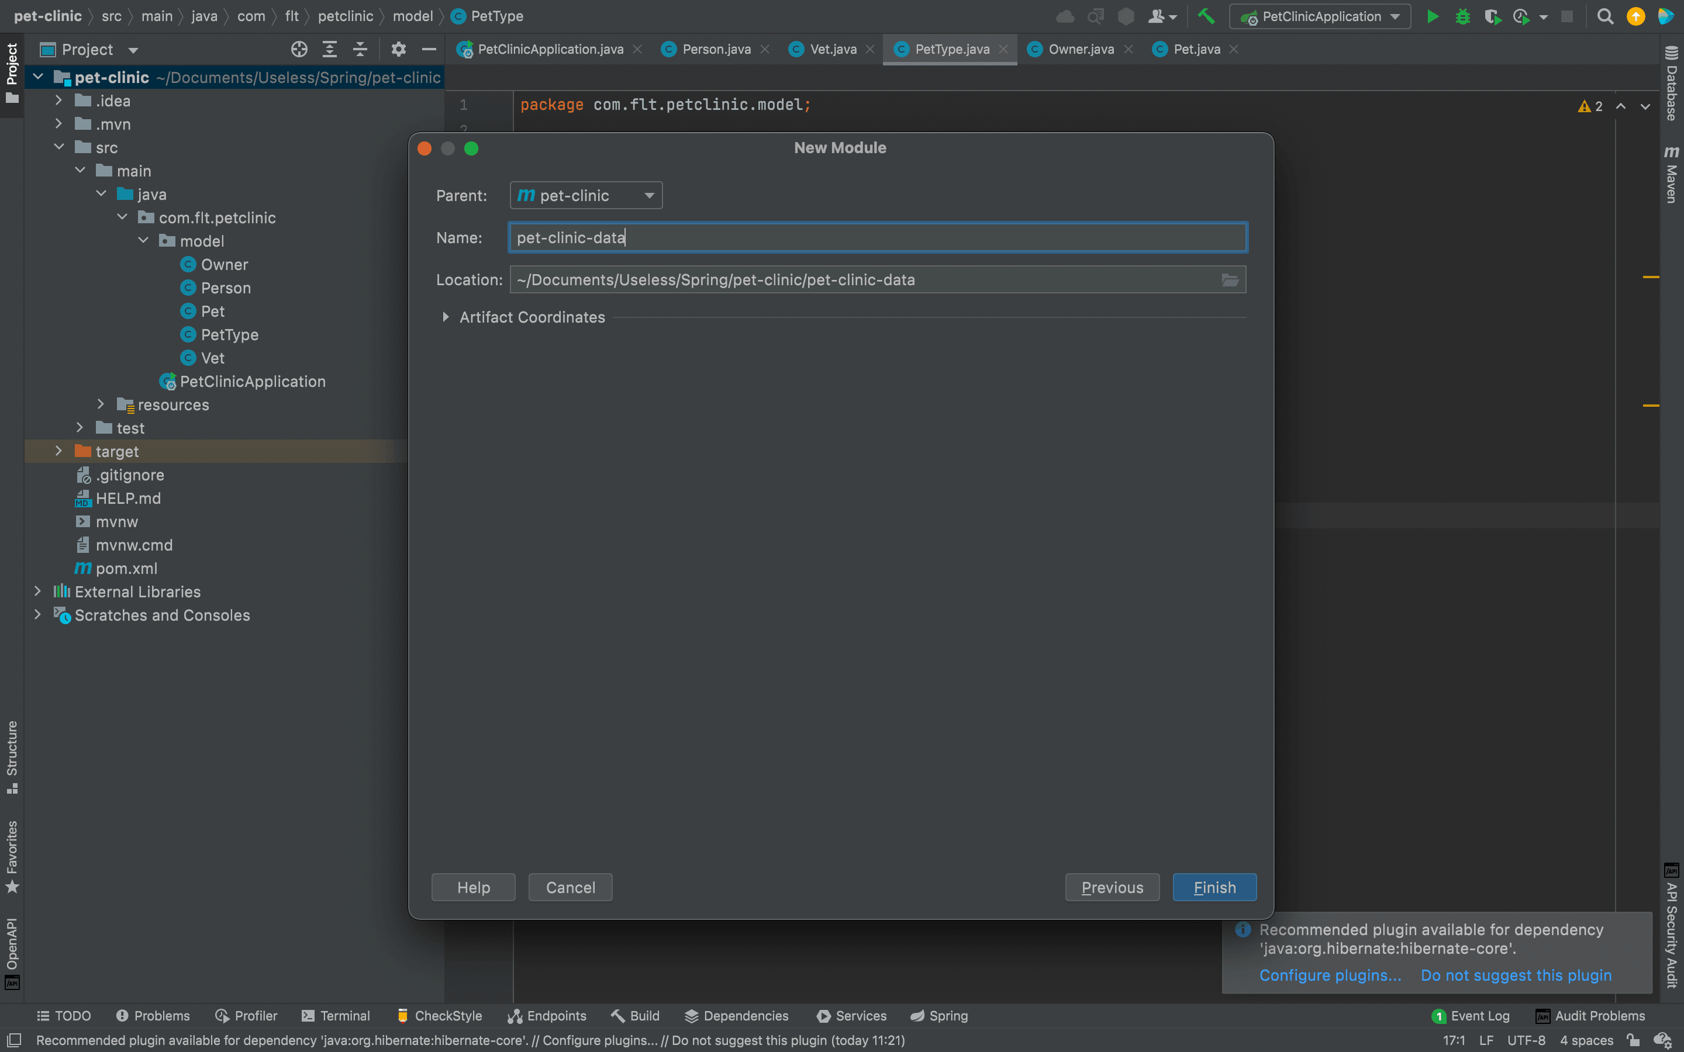
Task: Run PetClinicApplication with the green play icon
Action: point(1432,16)
